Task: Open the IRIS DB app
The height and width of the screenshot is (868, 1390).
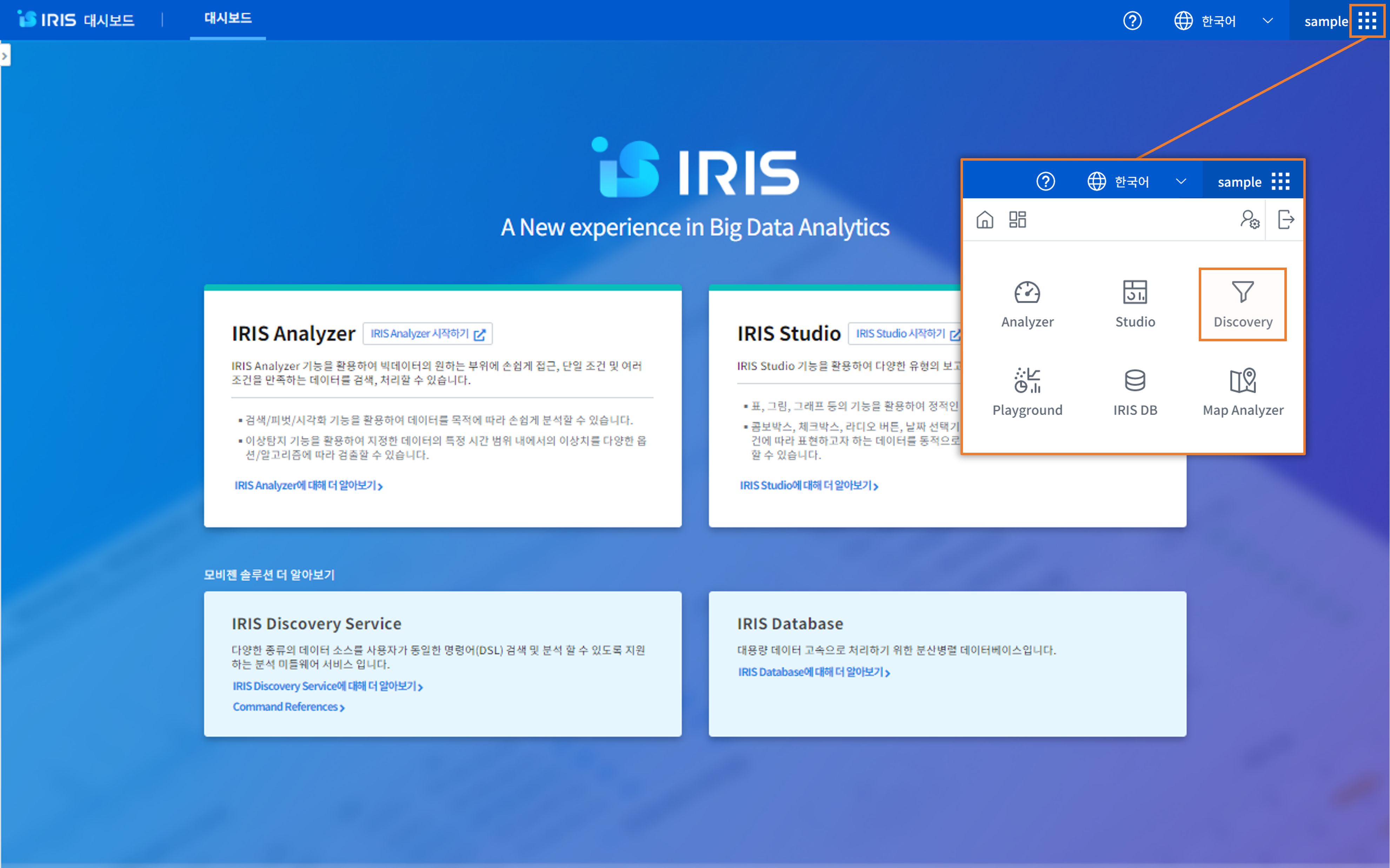Action: pyautogui.click(x=1135, y=392)
